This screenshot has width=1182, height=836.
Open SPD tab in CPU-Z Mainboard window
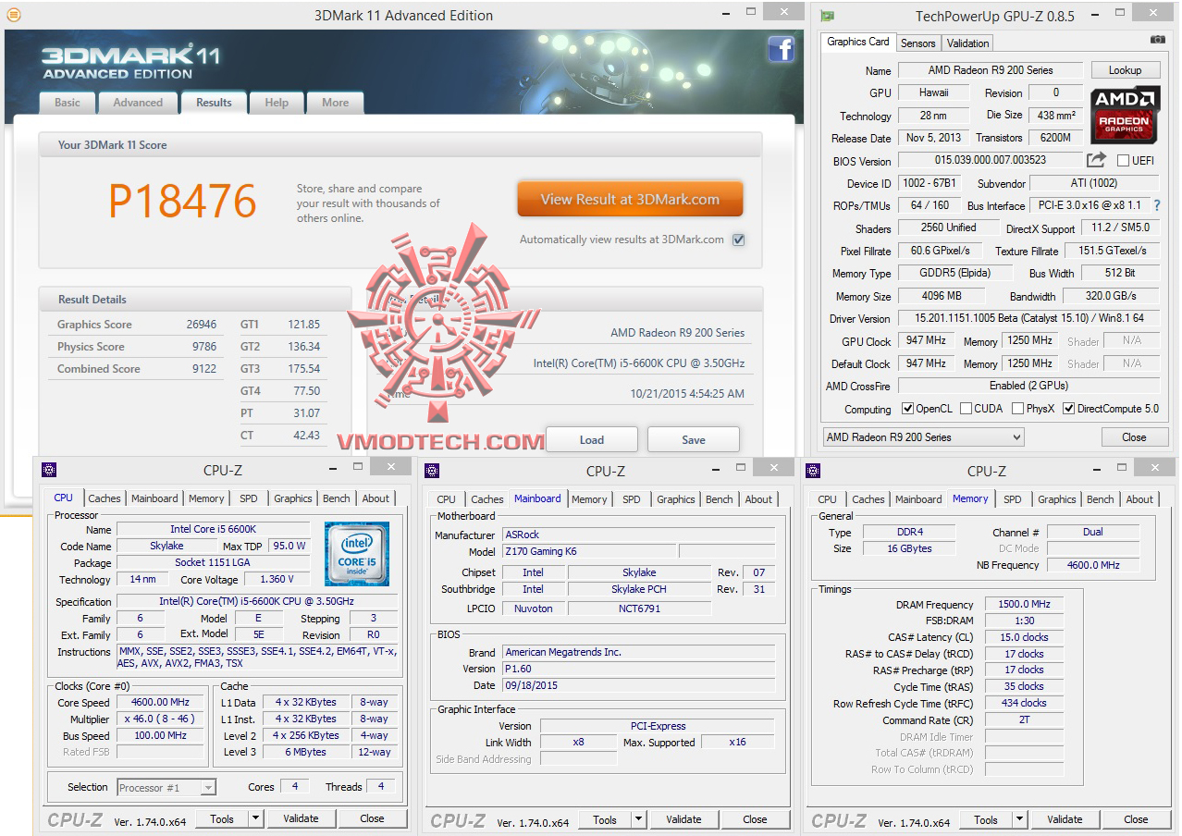pyautogui.click(x=631, y=499)
